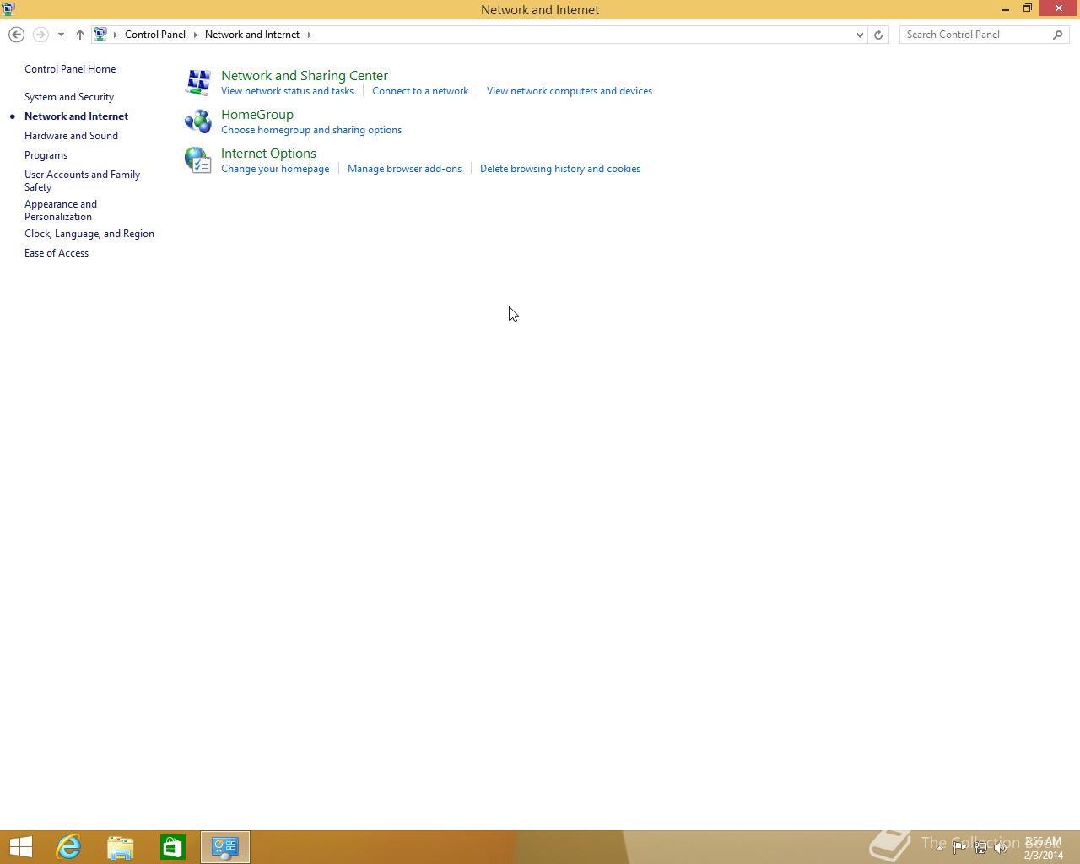Click Connect to a network
1080x864 pixels.
point(420,91)
